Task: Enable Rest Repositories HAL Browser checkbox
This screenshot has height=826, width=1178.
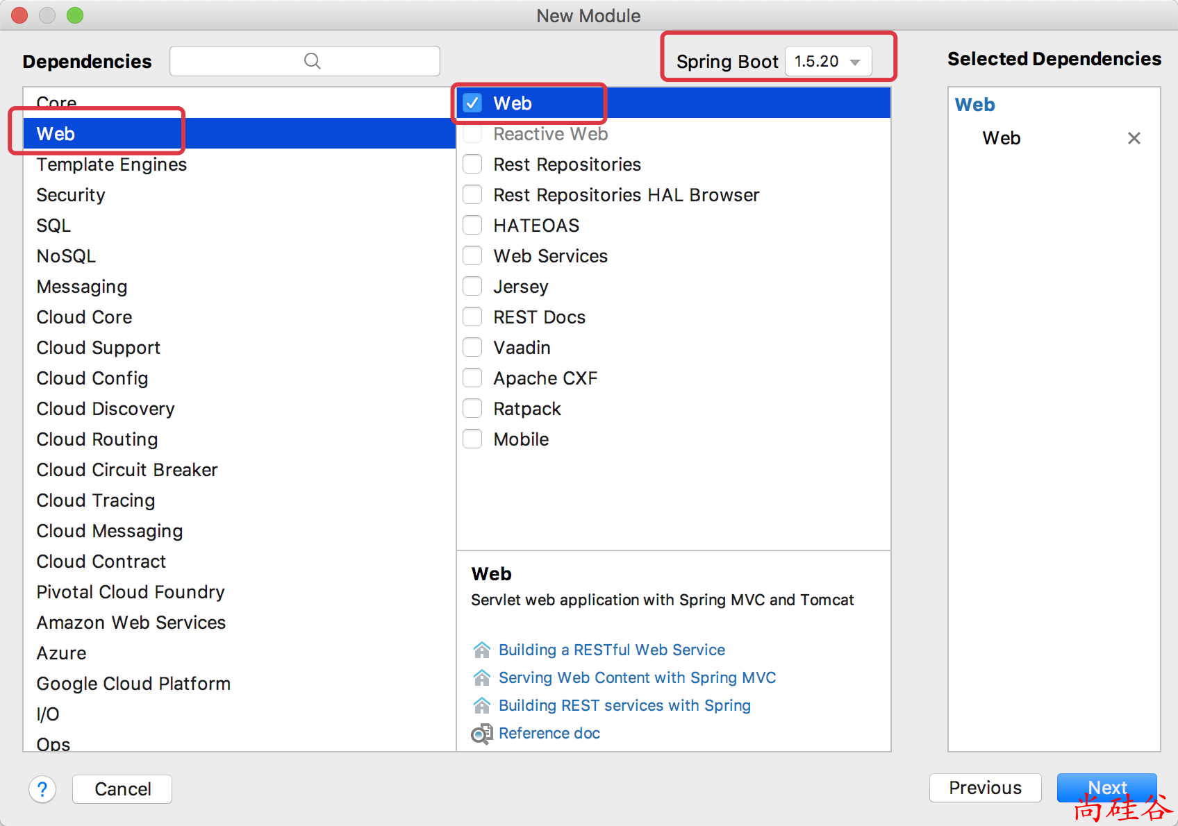Action: point(473,195)
